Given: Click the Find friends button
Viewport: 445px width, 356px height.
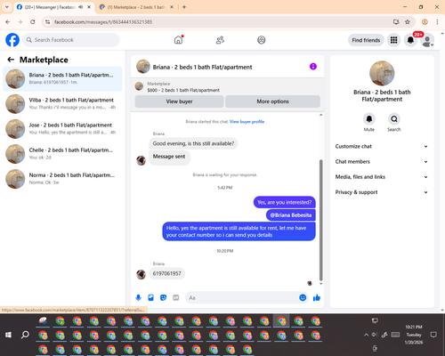Looking at the screenshot, I should click(366, 40).
